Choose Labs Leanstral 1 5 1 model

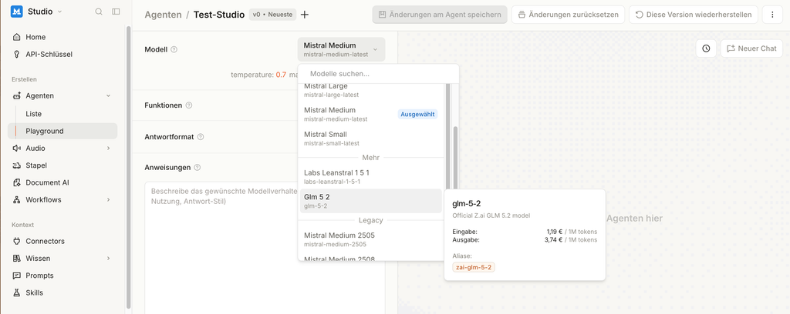[x=371, y=176]
